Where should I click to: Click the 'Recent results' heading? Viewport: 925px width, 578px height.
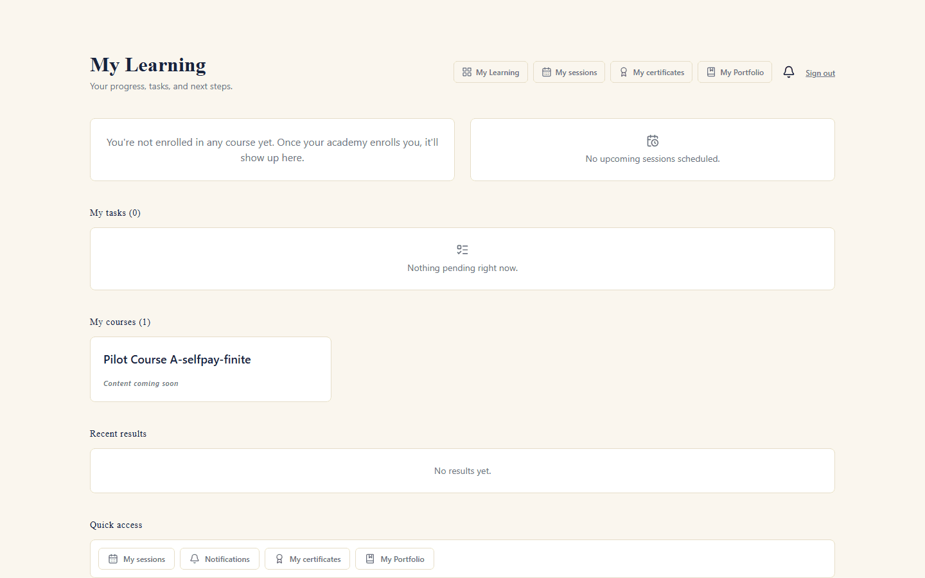(118, 433)
